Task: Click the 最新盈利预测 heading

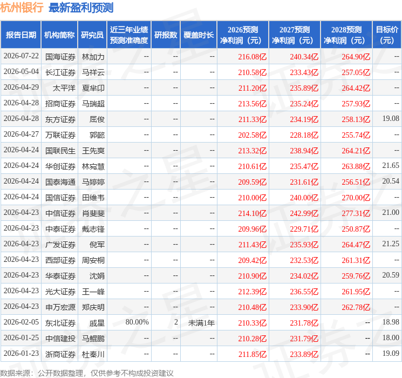Action: pos(81,8)
